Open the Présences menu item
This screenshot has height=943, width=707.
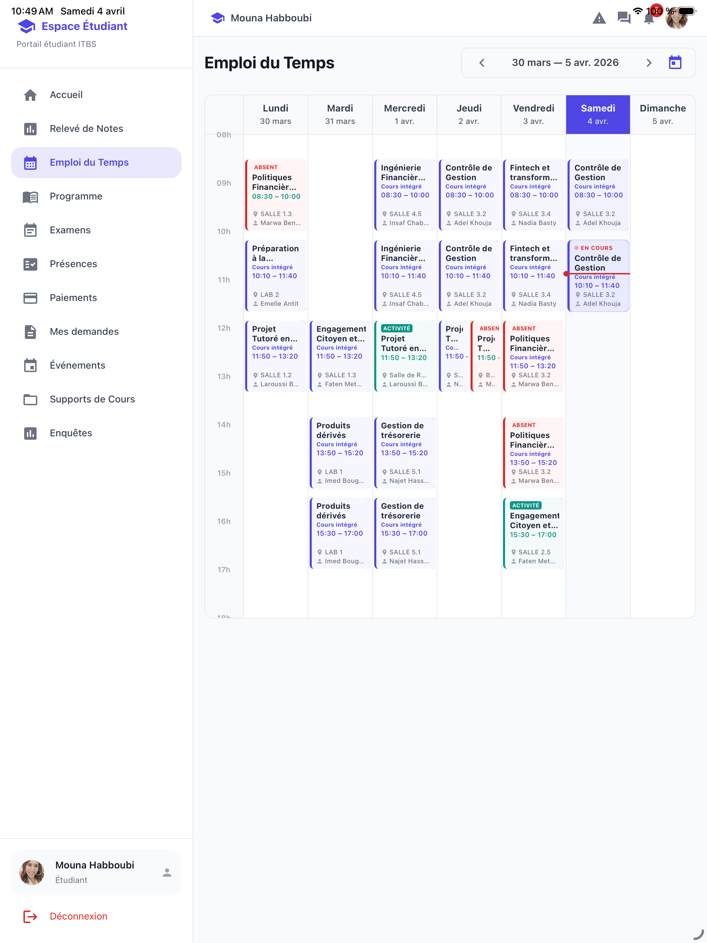click(x=96, y=264)
